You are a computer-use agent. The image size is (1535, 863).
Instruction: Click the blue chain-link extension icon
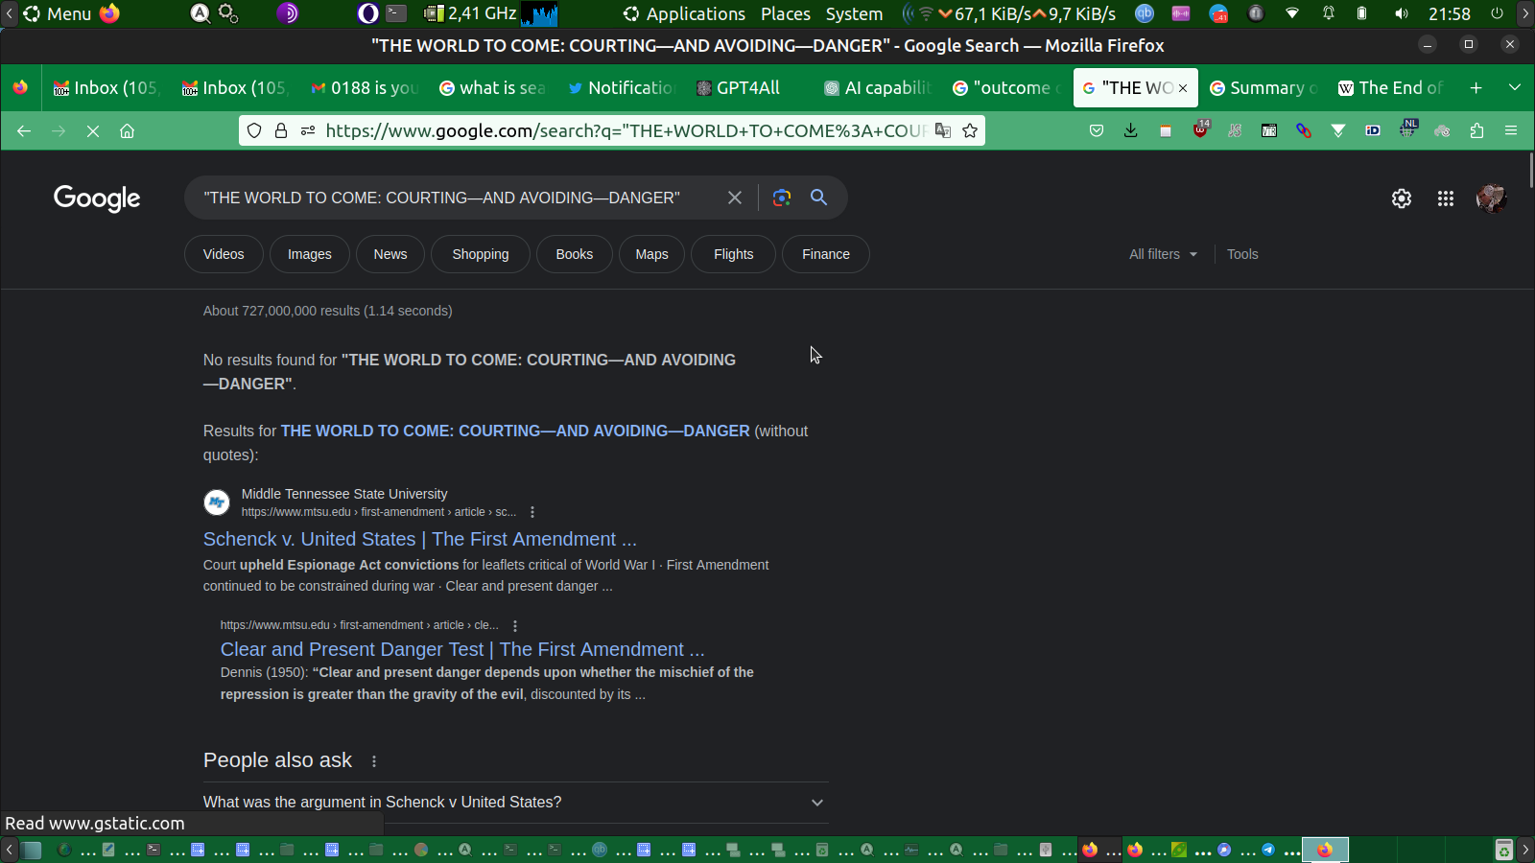point(1304,130)
